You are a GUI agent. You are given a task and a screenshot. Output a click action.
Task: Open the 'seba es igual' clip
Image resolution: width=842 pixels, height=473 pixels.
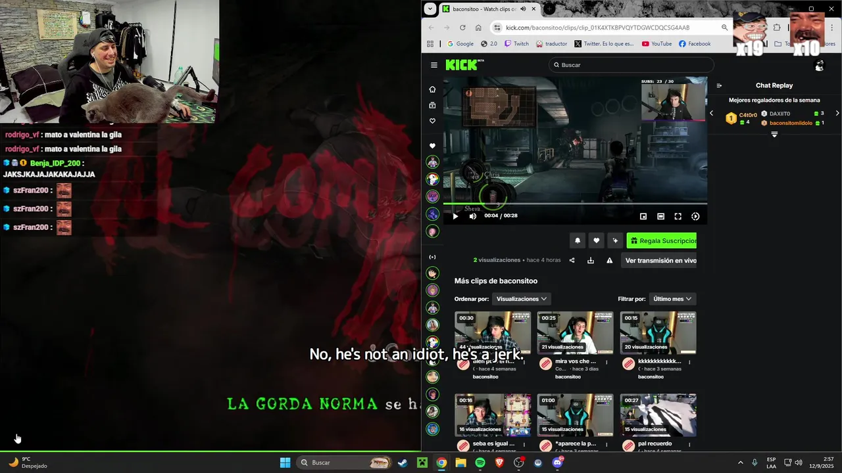[x=493, y=415]
